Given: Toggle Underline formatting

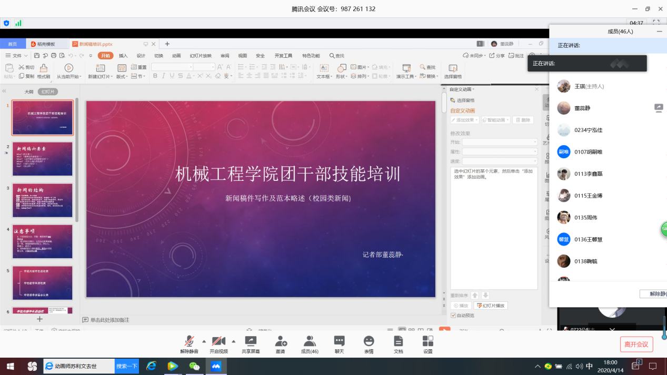Looking at the screenshot, I should click(x=172, y=76).
